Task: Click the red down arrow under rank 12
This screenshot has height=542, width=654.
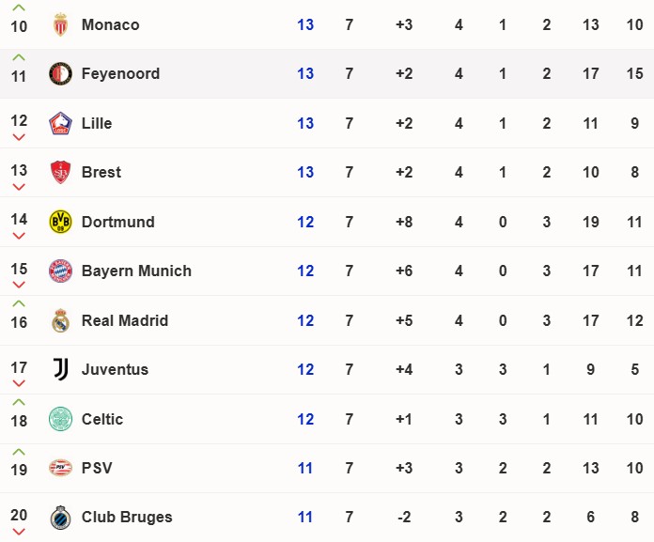Action: pos(19,137)
